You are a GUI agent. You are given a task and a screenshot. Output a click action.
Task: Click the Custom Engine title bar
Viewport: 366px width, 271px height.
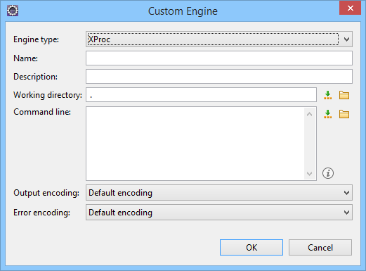183,11
